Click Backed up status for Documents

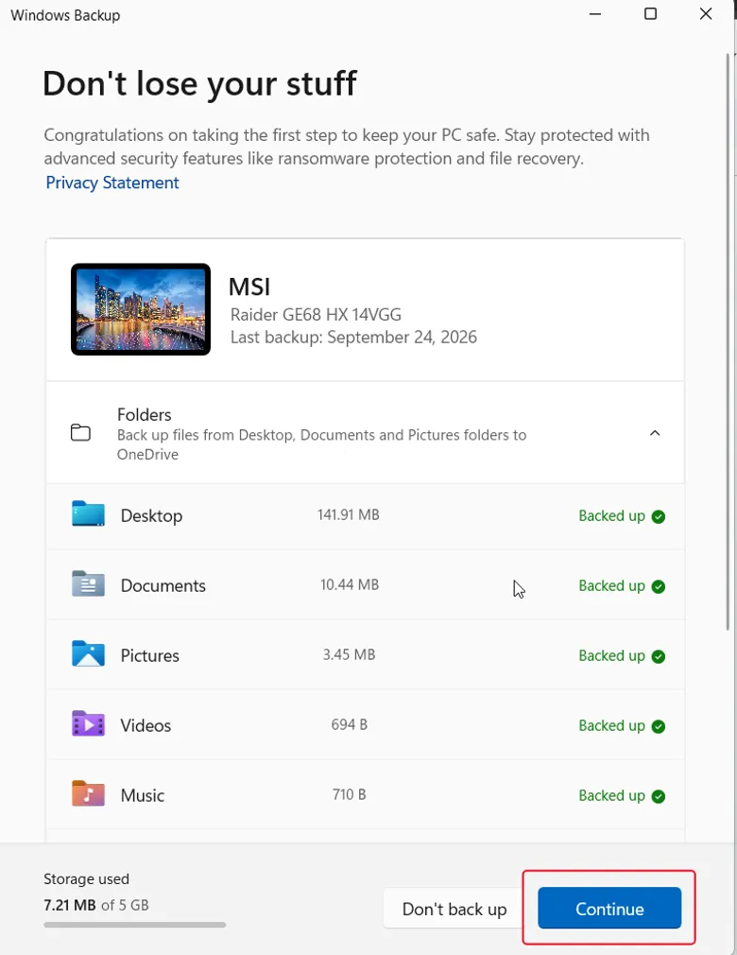tap(611, 586)
